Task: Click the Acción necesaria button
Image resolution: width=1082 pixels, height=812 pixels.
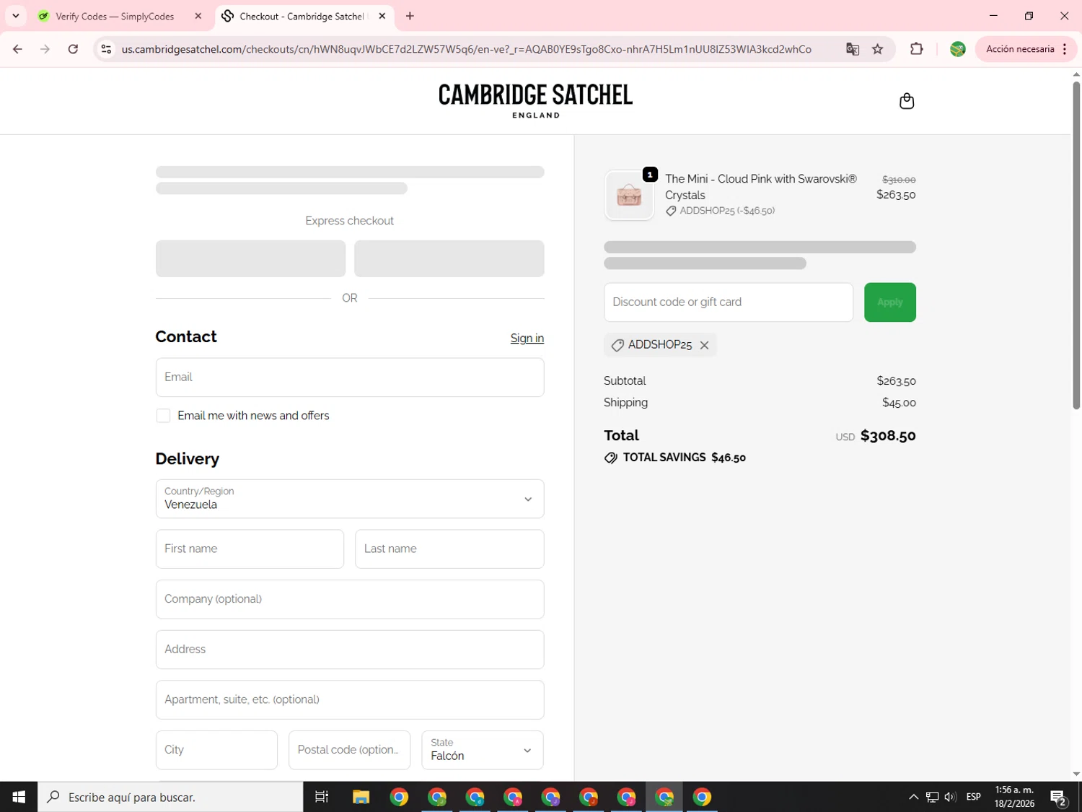Action: pos(1019,49)
